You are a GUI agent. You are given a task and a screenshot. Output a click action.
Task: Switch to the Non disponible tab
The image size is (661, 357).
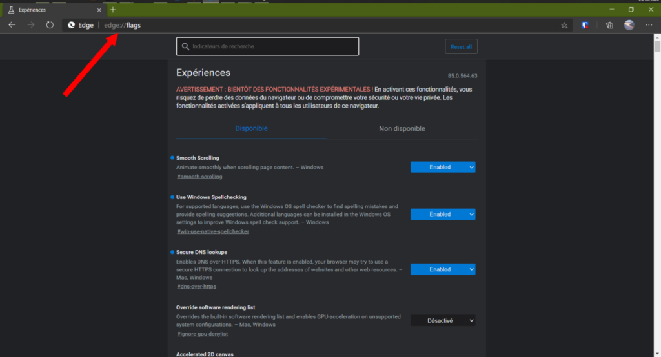pos(402,129)
